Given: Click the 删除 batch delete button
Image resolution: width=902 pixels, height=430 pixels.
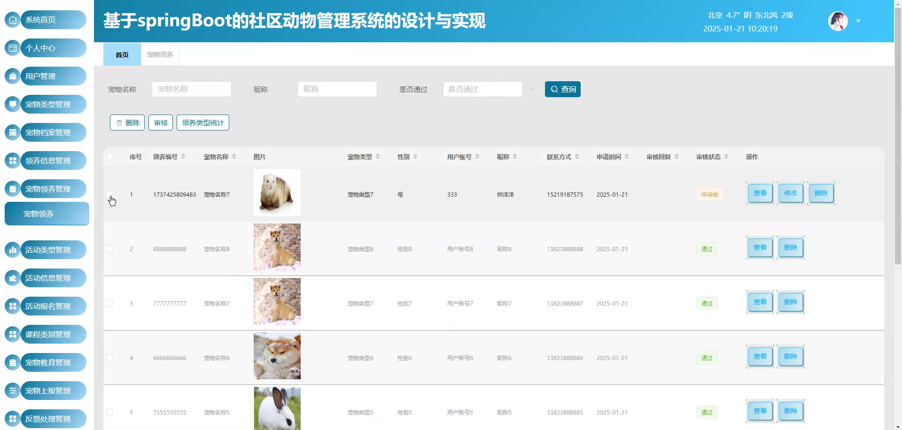Looking at the screenshot, I should [x=127, y=123].
